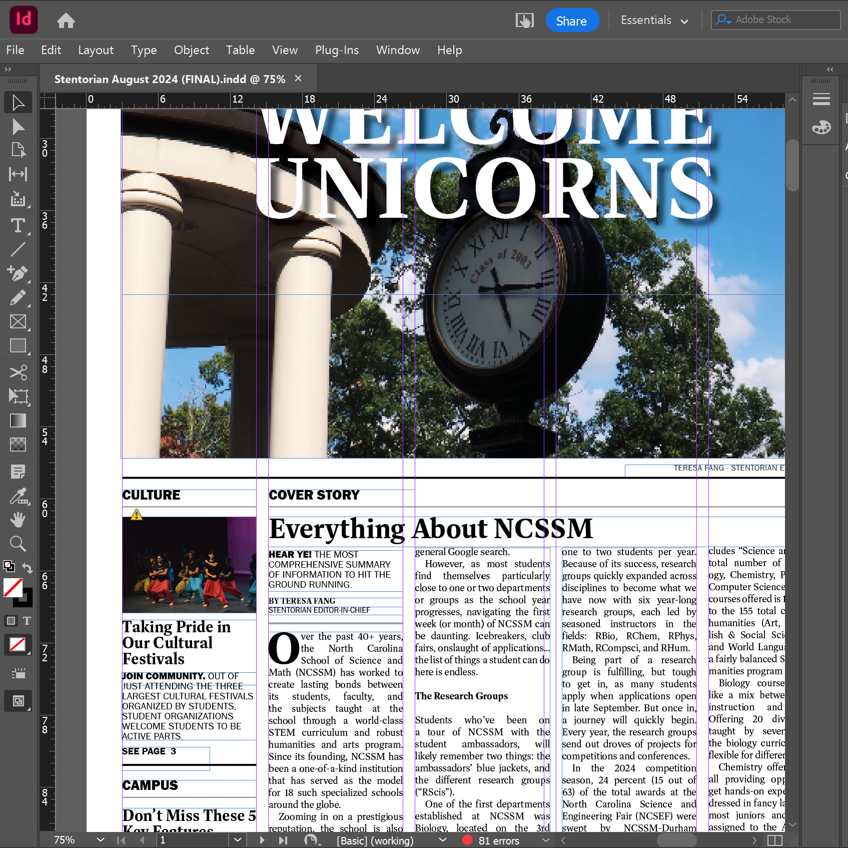Pick the Scissors tool
Viewport: 848px width, 848px height.
coord(18,372)
